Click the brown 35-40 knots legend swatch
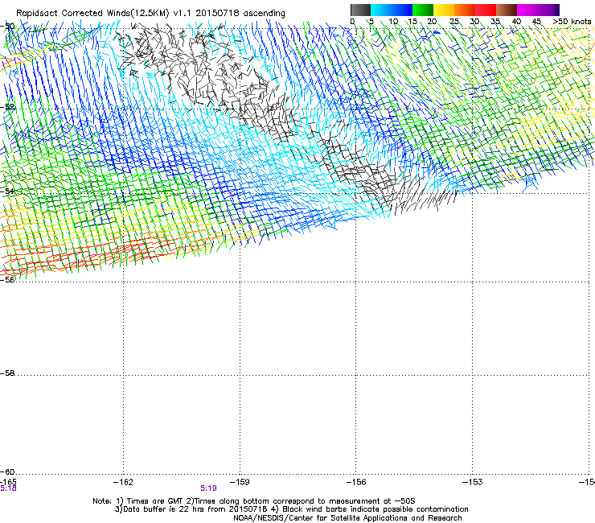The image size is (595, 523). (x=507, y=10)
